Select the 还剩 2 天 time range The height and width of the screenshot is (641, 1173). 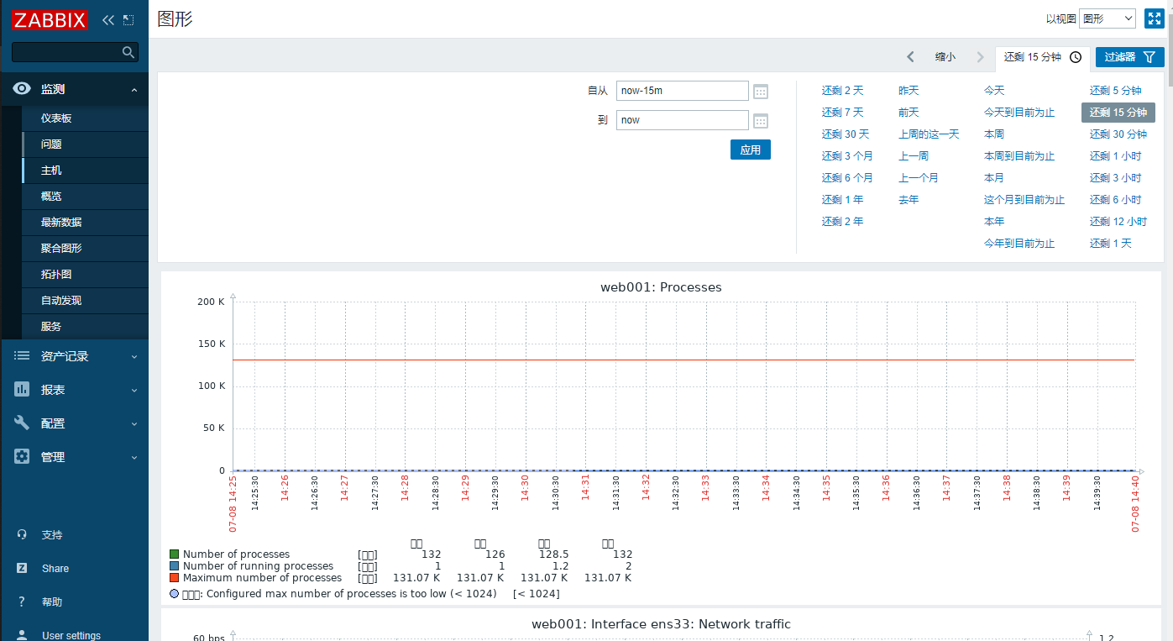click(842, 91)
